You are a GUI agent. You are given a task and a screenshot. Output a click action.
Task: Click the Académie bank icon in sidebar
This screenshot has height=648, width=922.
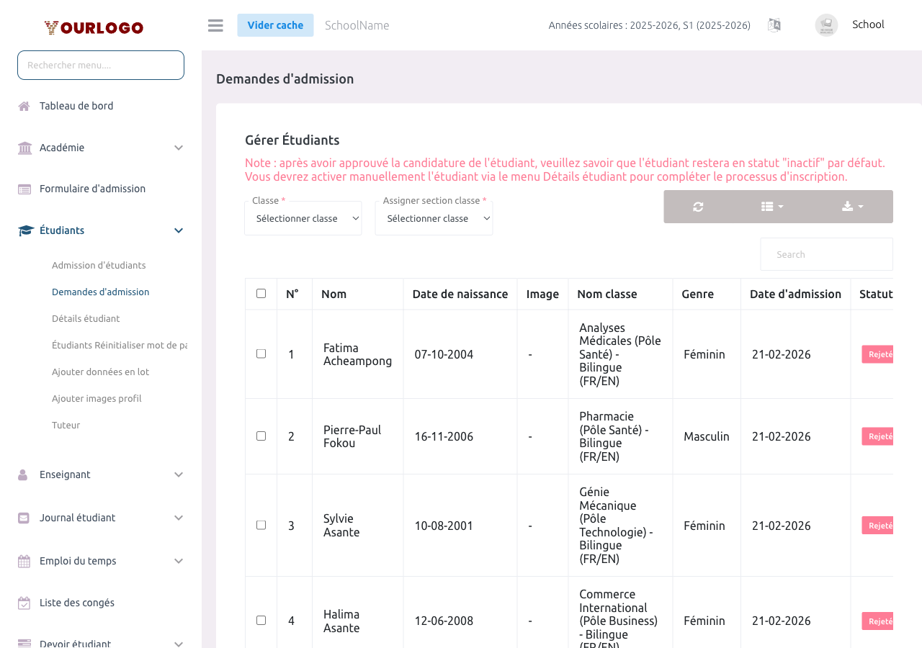pyautogui.click(x=24, y=147)
